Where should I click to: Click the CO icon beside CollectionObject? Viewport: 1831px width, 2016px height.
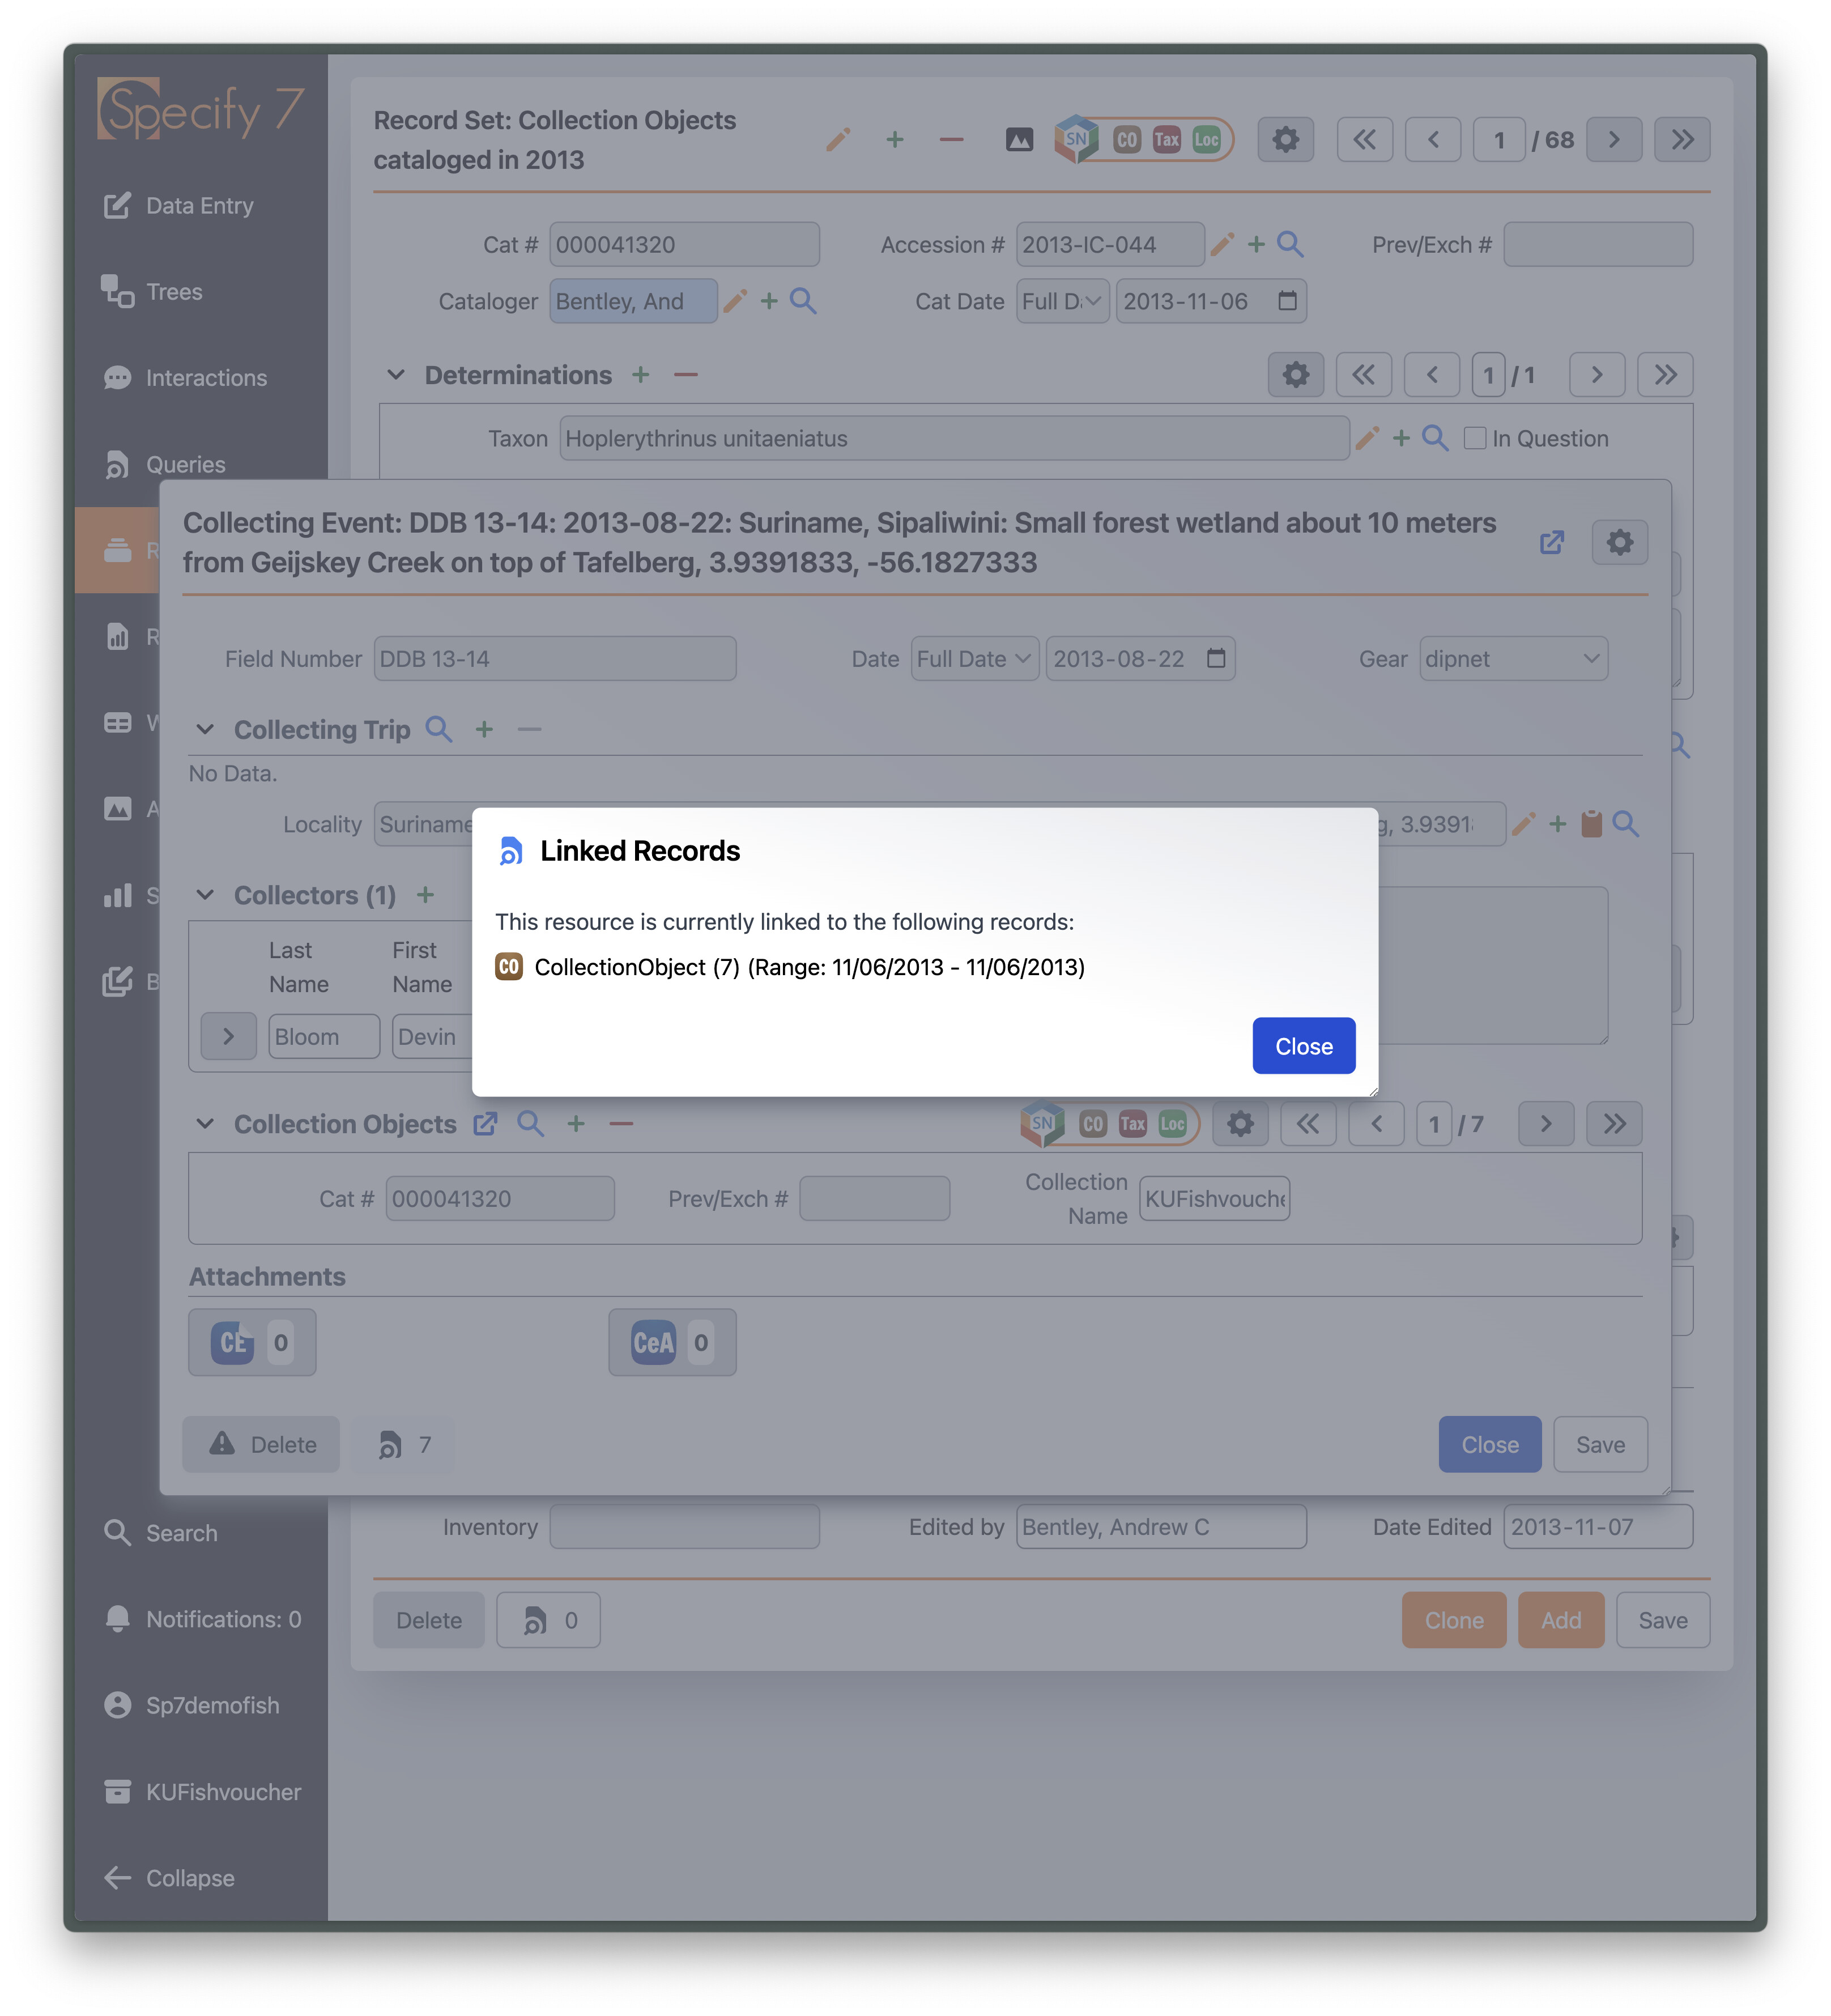pos(509,967)
